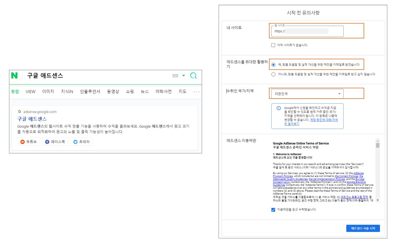Click the Naver green search magnifier
Screen dimensions: 393x242
[193, 76]
